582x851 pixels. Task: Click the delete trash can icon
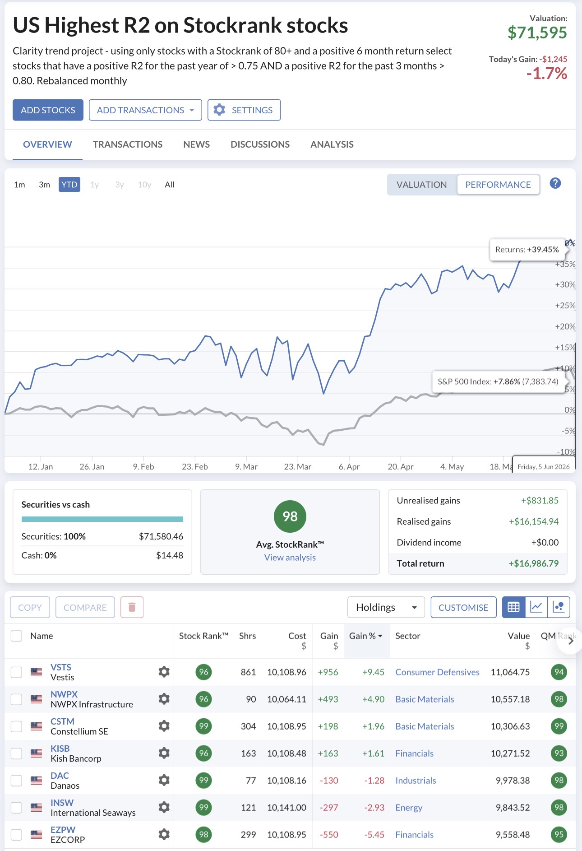click(x=132, y=607)
